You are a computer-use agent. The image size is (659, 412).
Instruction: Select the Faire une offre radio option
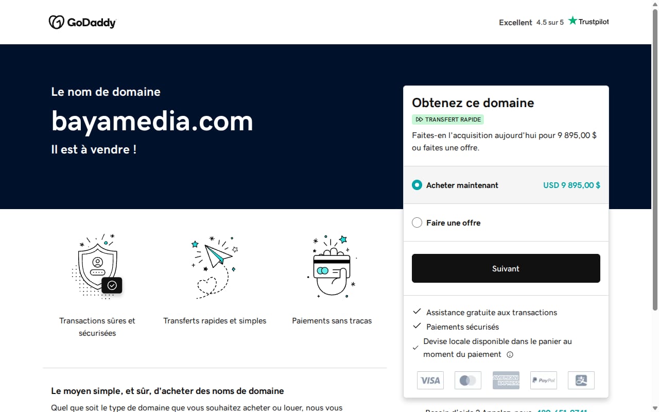417,222
